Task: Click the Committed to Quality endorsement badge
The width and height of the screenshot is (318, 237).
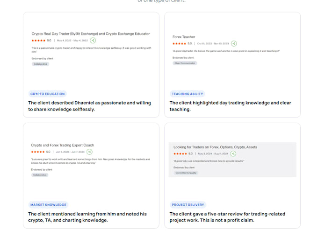Action: point(186,173)
